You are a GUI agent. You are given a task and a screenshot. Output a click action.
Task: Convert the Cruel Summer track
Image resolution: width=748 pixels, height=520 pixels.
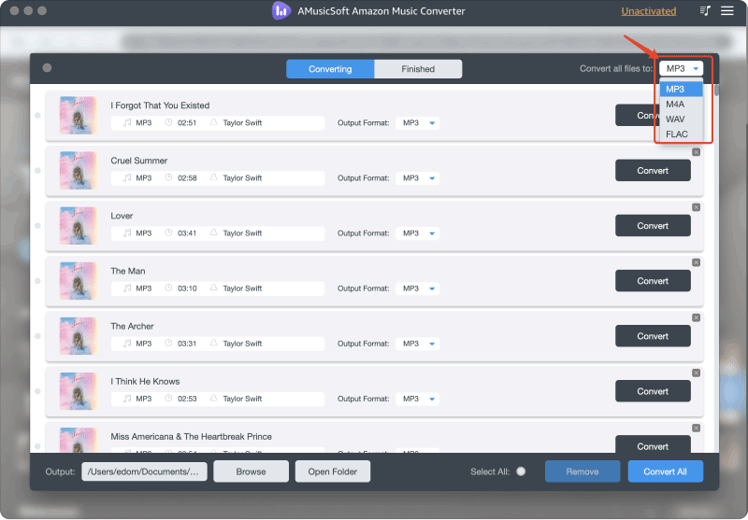click(x=653, y=171)
